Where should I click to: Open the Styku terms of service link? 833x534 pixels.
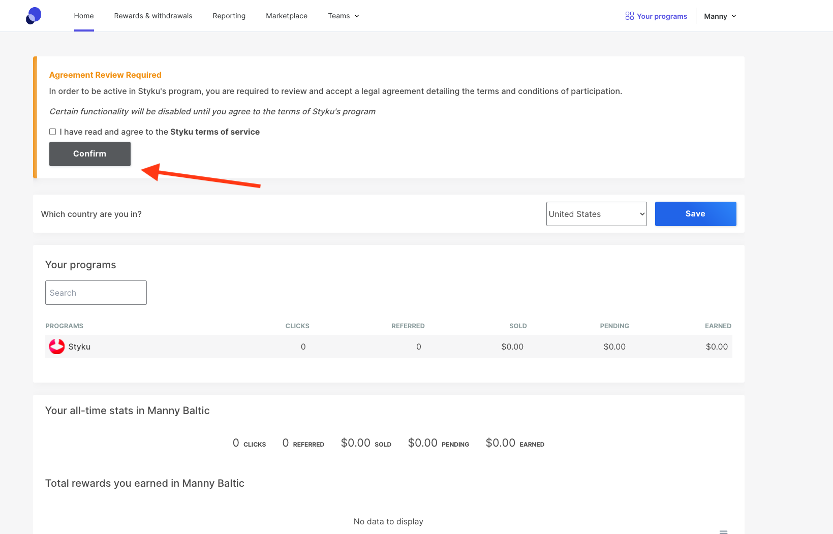[x=214, y=132]
